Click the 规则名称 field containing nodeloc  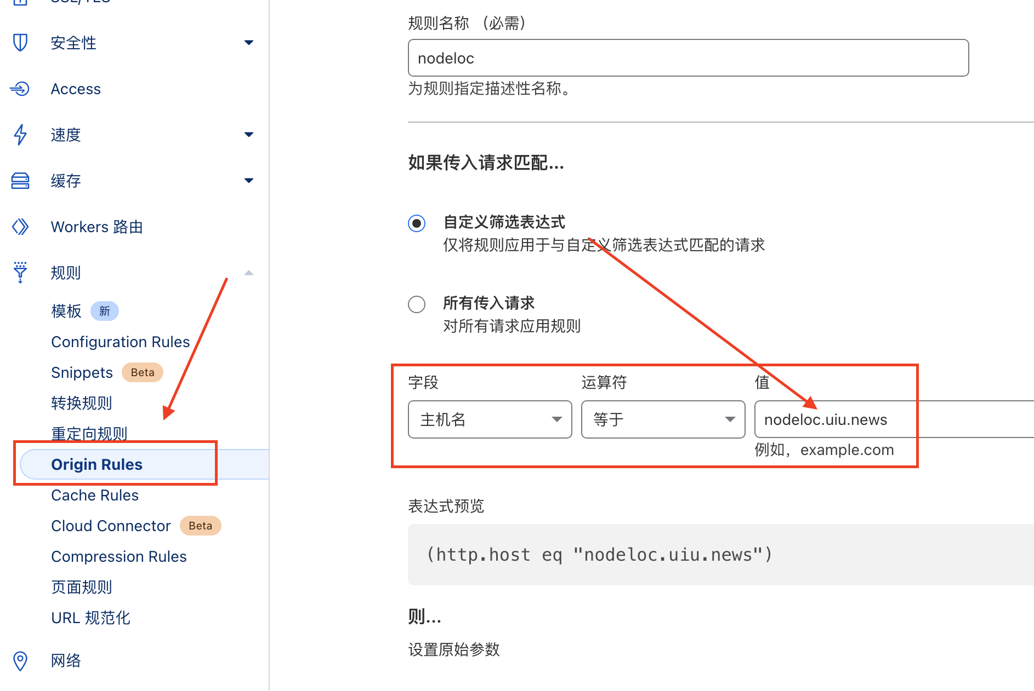[x=689, y=58]
